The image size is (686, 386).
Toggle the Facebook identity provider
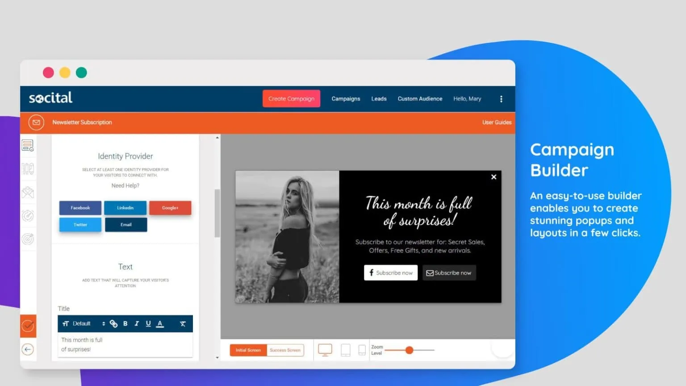pos(80,208)
